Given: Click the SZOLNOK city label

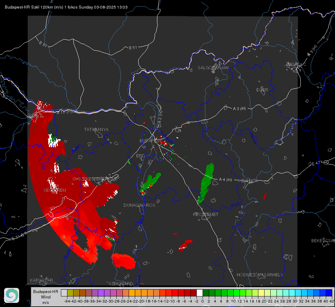Looking at the screenshot, I should click(248, 181).
